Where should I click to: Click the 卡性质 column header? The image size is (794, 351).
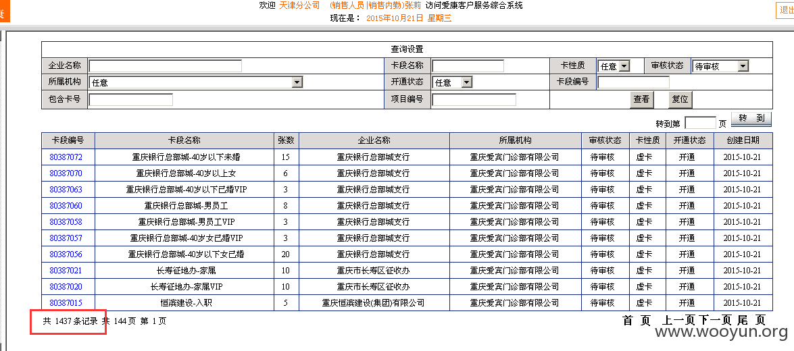(647, 140)
